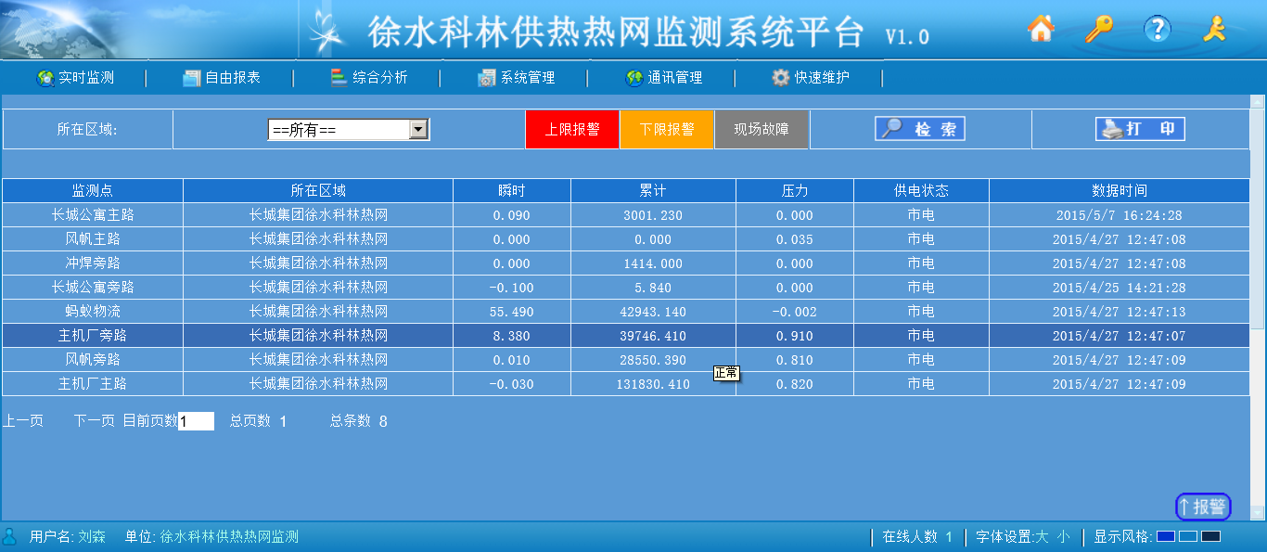Open help via question mark icon

(1157, 30)
